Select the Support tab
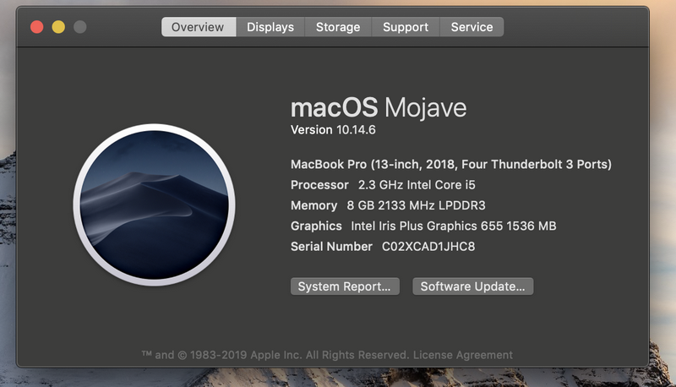 pos(406,27)
